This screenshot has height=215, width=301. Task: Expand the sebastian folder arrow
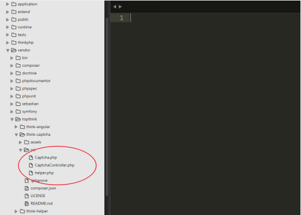pyautogui.click(x=12, y=104)
